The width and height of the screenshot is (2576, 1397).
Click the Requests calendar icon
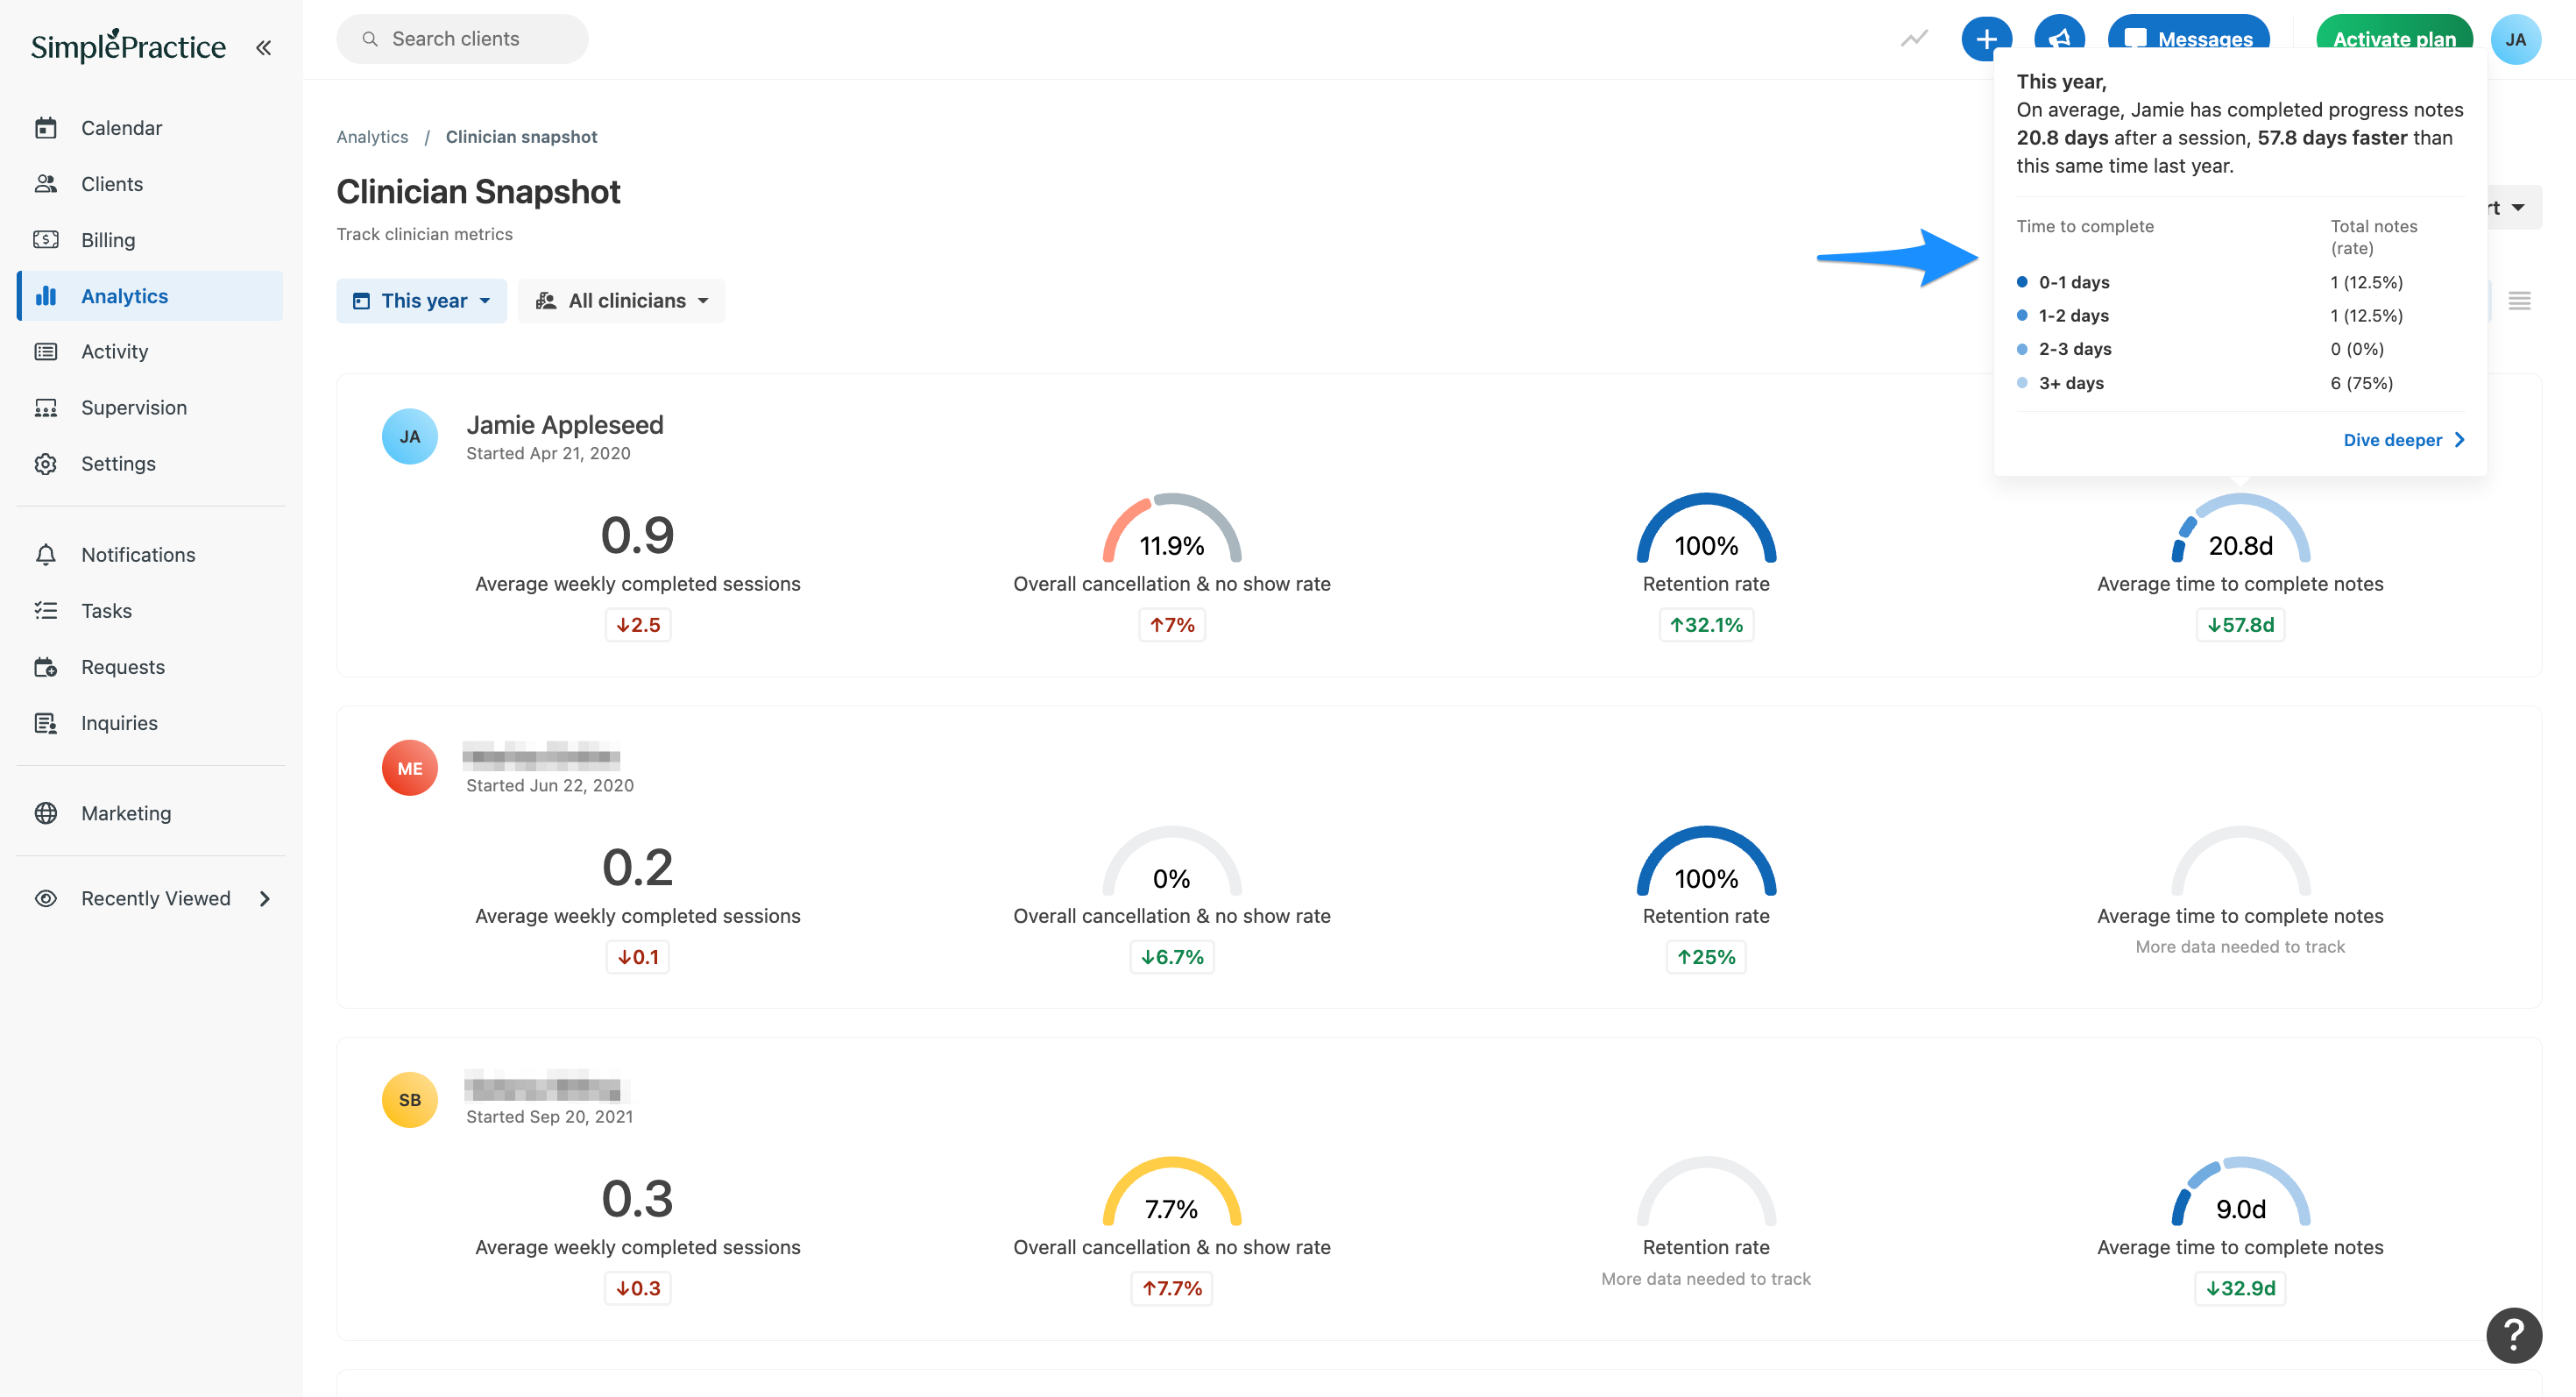click(46, 667)
